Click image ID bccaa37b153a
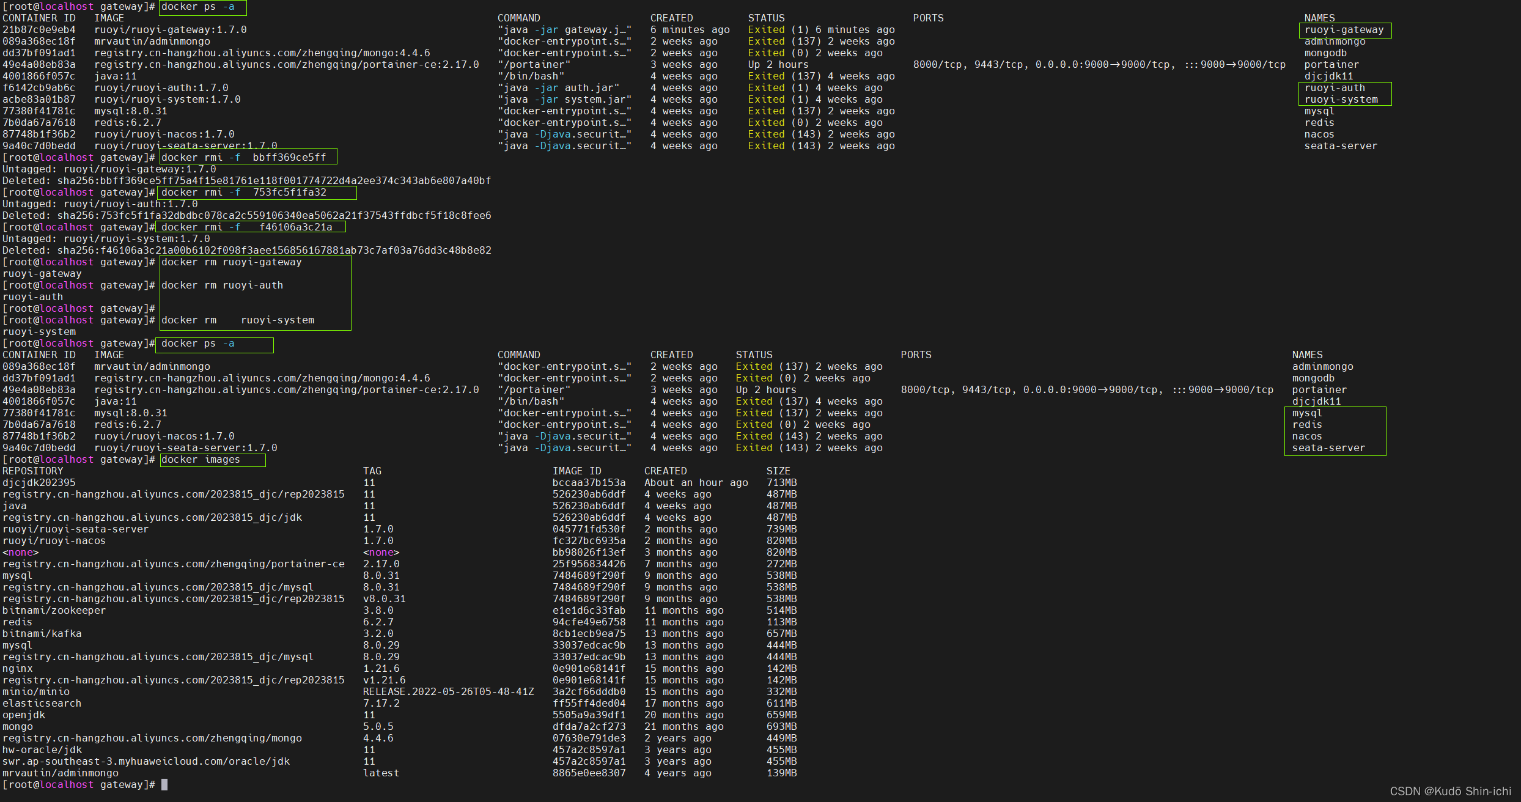This screenshot has height=802, width=1521. (x=589, y=483)
